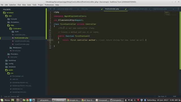Image resolution: width=181 pixels, height=102 pixels.
Task: Open Kernel.php in the sidebar
Action: click(x=16, y=51)
